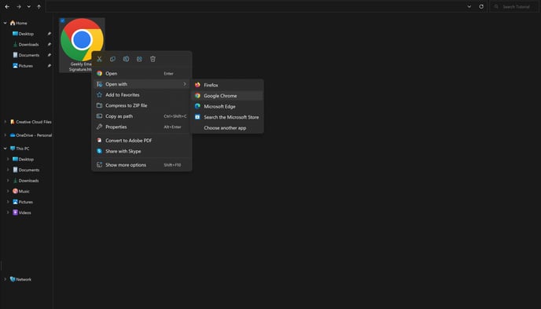Open the address bar history dropdown
Image resolution: width=541 pixels, height=309 pixels.
(x=469, y=6)
